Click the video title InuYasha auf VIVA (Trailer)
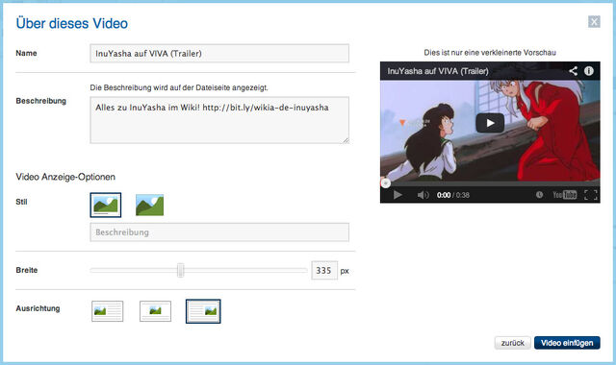Screen dimensions: 616x365 (x=438, y=71)
